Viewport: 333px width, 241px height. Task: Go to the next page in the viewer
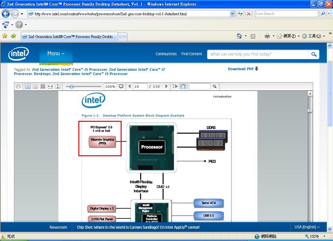tap(166, 86)
